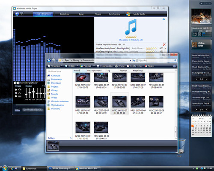Start Pokaz slajdów slideshow
Viewport: 214px width, 171px height.
point(105,66)
